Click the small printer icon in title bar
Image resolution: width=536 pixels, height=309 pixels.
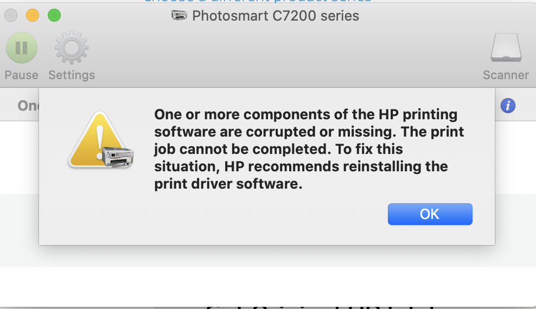click(179, 16)
